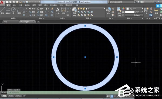Open the Parametric (参数化) ribbon tab
Image resolution: width=162 pixels, height=99 pixels.
tap(27, 5)
